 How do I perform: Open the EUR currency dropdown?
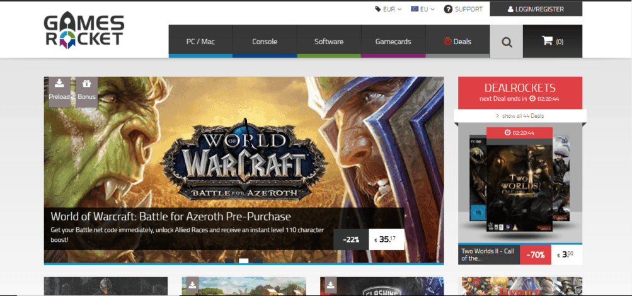click(388, 9)
